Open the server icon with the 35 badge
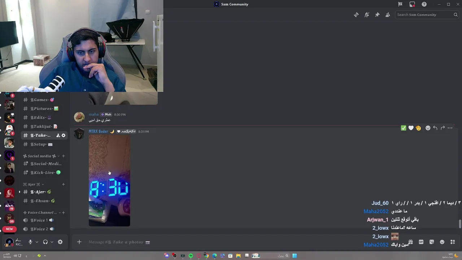This screenshot has height=260, width=462. pyautogui.click(x=9, y=218)
